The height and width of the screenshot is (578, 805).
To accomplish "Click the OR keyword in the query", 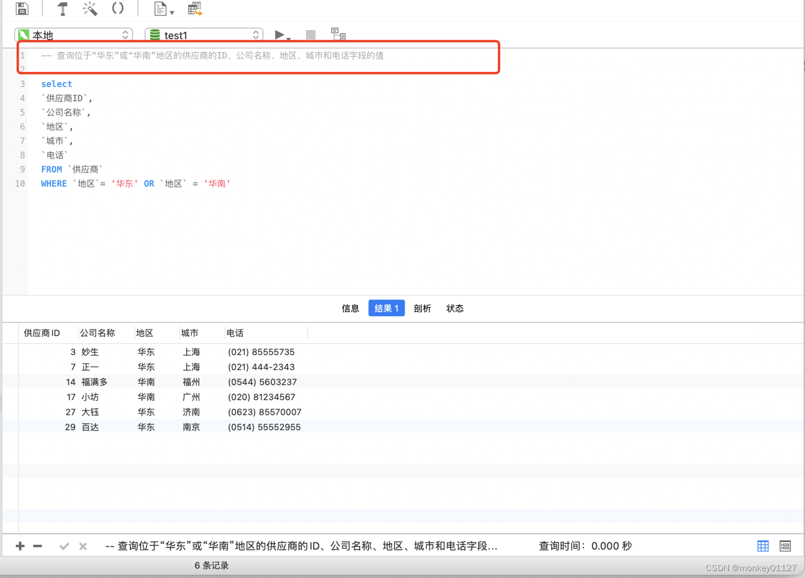I will point(149,184).
